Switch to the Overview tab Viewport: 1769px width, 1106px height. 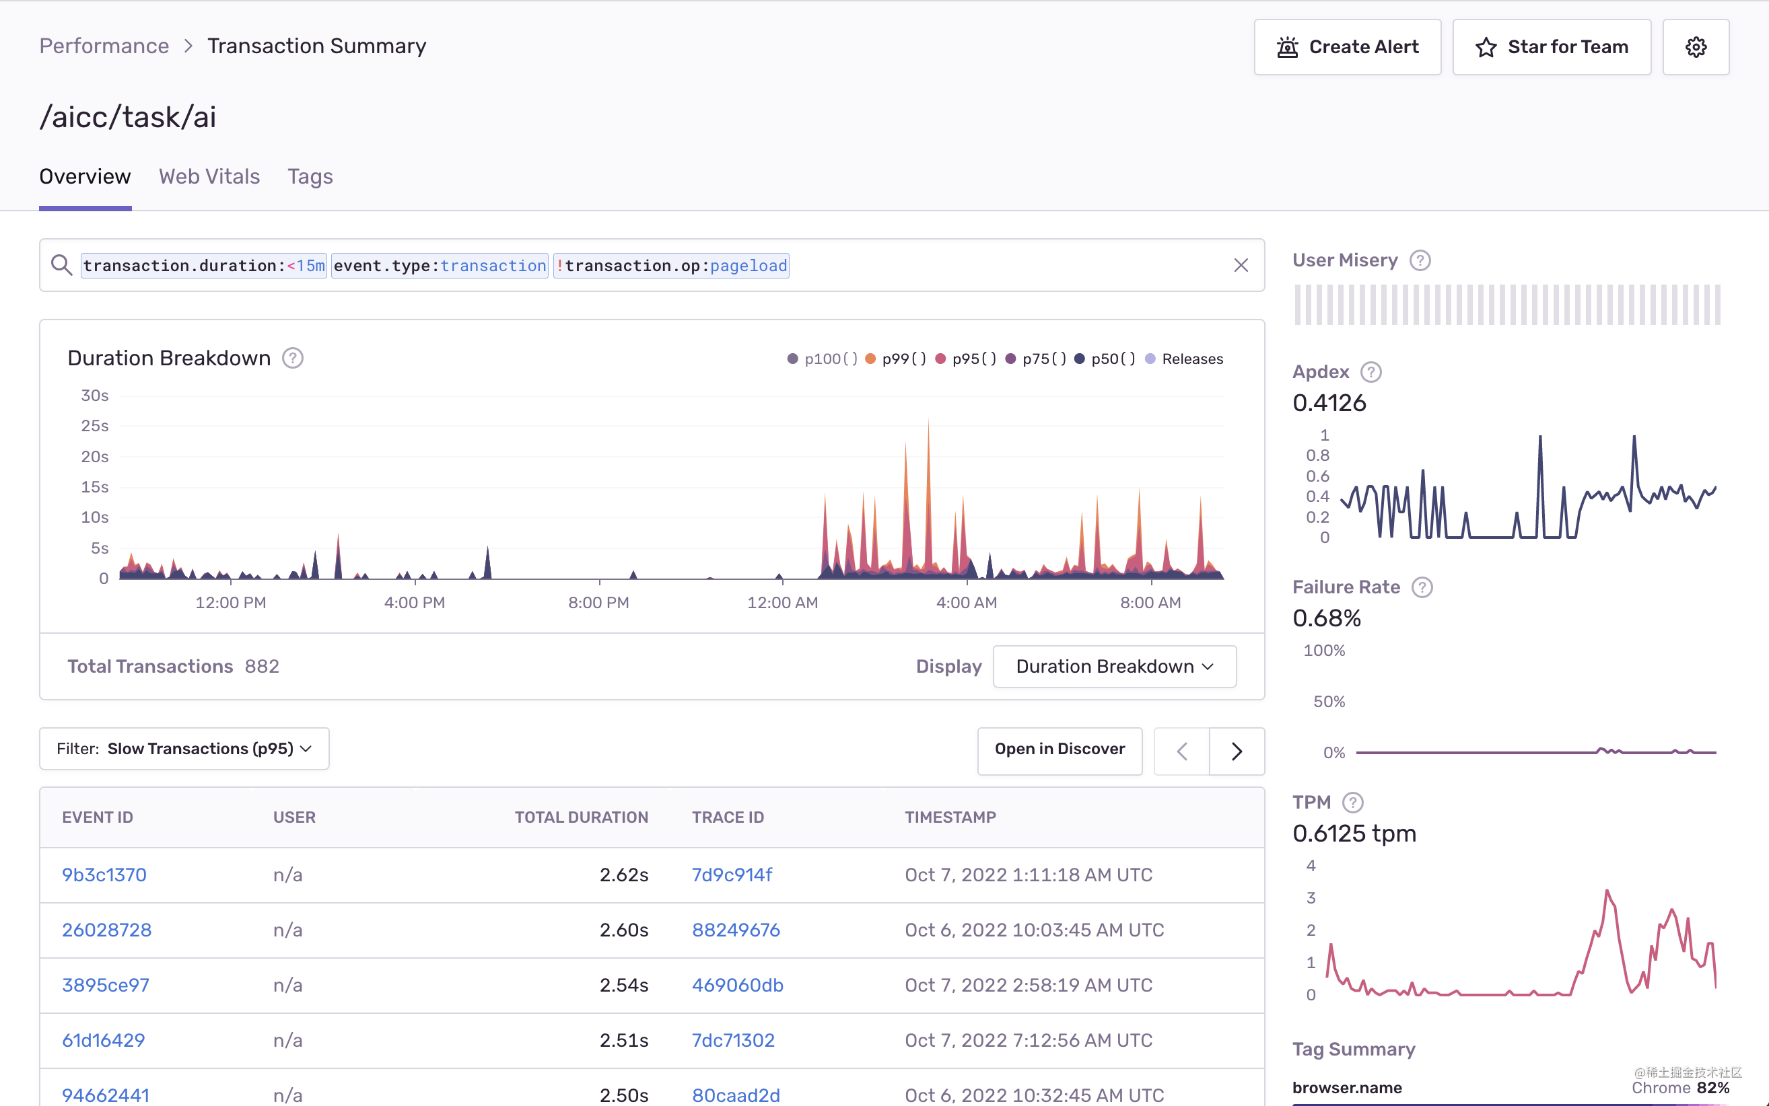coord(85,176)
